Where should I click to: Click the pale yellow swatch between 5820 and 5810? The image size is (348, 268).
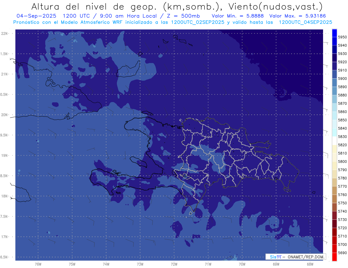(334, 149)
